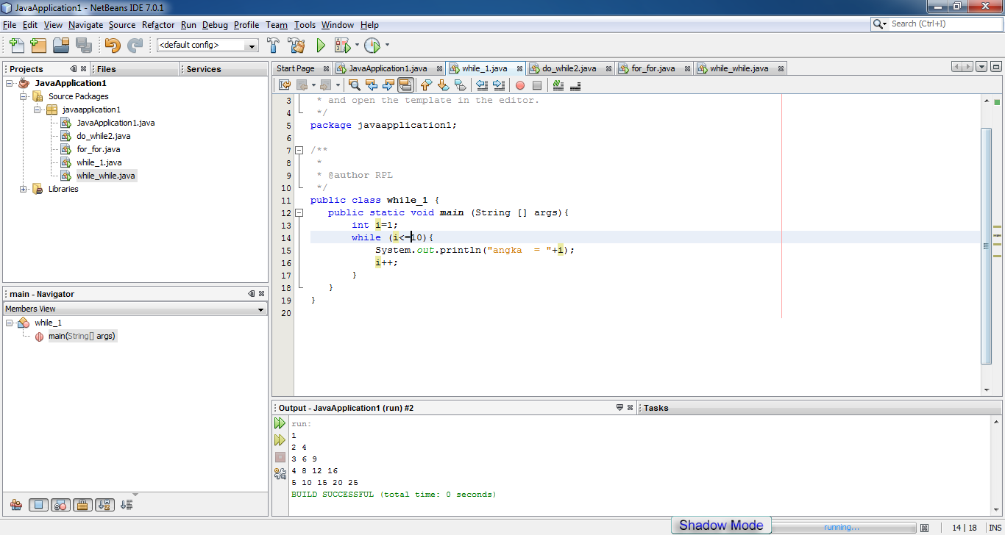Viewport: 1005px width, 535px height.
Task: Jump to the next bookmark
Action: (x=443, y=85)
